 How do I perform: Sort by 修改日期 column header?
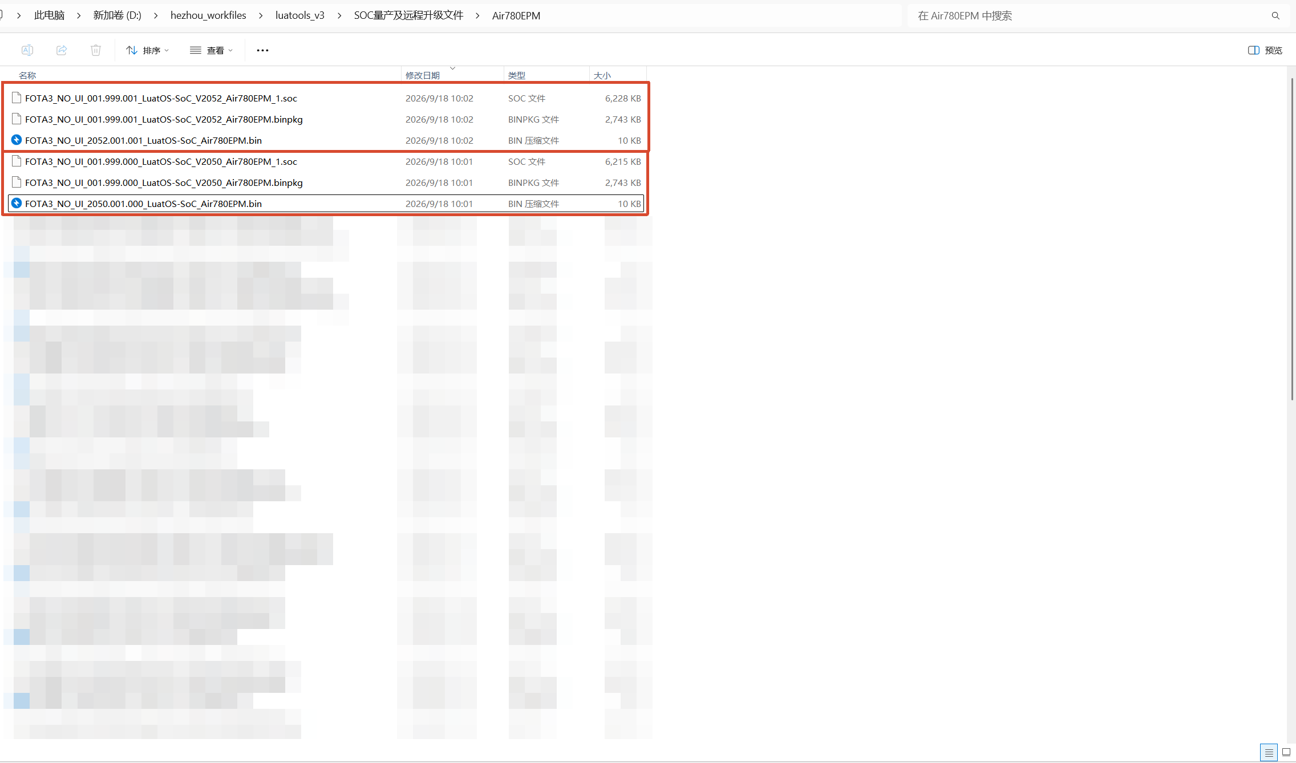(x=423, y=75)
